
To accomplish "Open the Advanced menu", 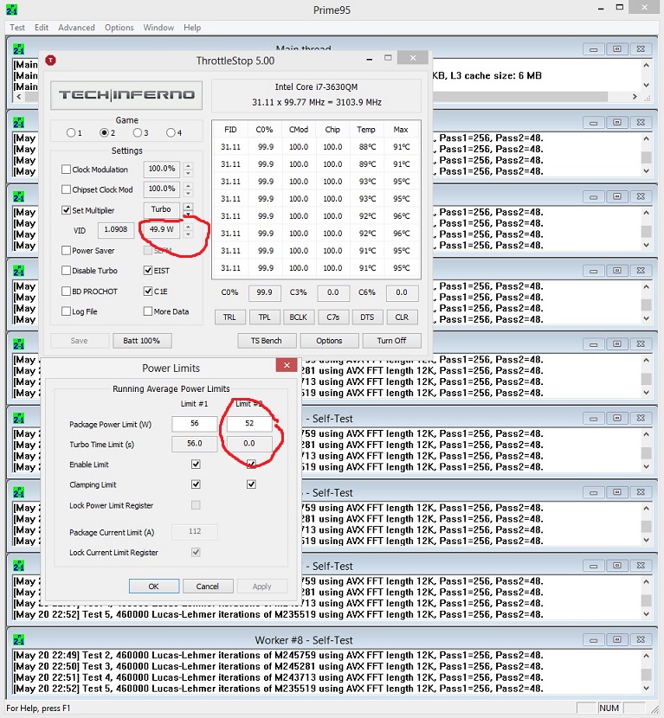I will pyautogui.click(x=76, y=28).
